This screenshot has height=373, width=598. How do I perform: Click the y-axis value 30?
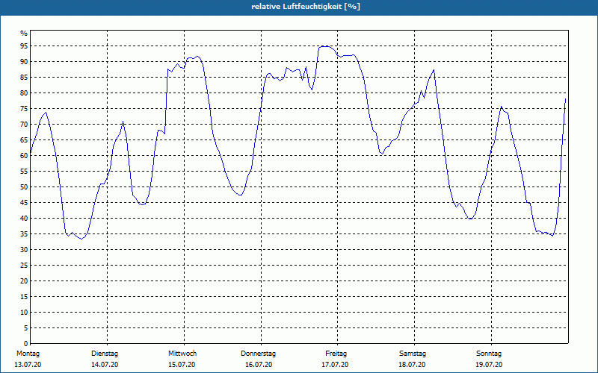click(x=24, y=250)
